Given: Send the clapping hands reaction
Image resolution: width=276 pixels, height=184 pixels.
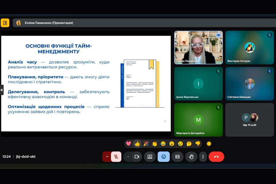Looking at the screenshot, I should 154,144.
